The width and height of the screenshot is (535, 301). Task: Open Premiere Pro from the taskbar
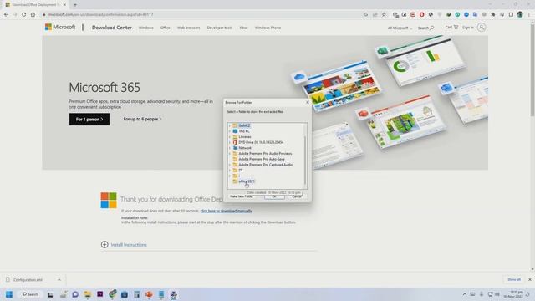tap(99, 293)
